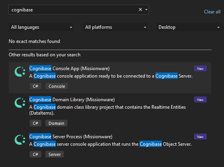Click the Console tag under Console App
The height and width of the screenshot is (167, 224).
[57, 86]
